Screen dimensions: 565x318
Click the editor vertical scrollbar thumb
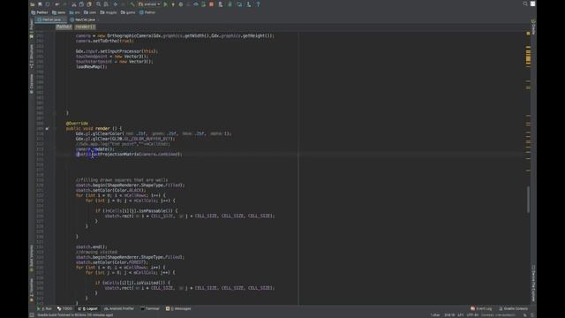(x=528, y=200)
